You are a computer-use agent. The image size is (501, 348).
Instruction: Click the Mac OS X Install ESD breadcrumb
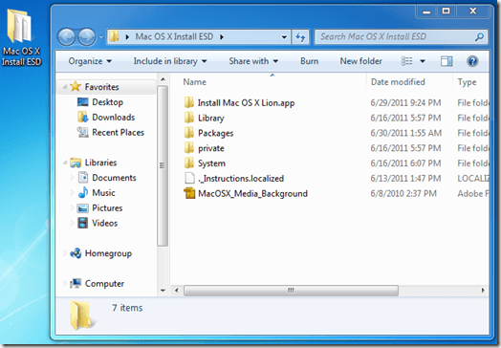(174, 36)
